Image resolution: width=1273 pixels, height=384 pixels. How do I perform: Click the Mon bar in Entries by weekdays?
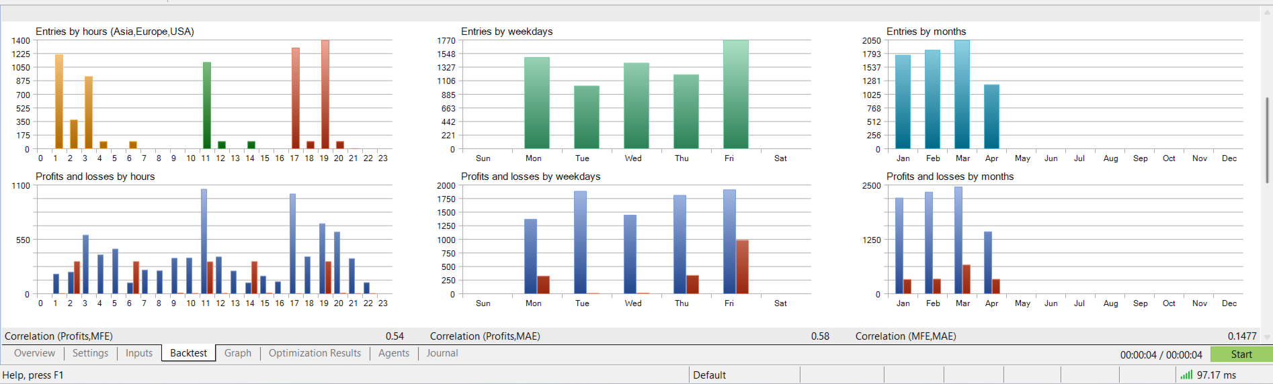537,103
